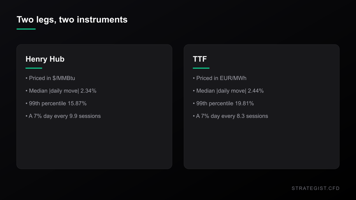The width and height of the screenshot is (356, 200).
Task: Select the green underline beneath the slide title
Action: pyautogui.click(x=26, y=29)
